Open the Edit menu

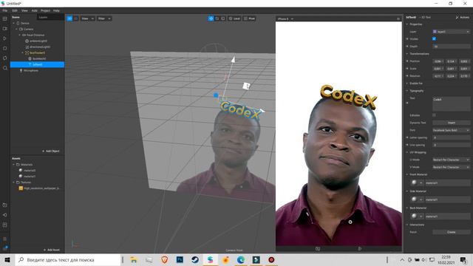[15, 10]
